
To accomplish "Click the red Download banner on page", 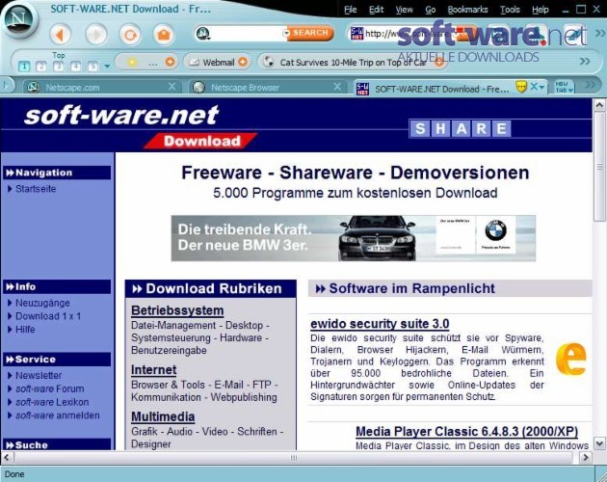I will pos(201,141).
